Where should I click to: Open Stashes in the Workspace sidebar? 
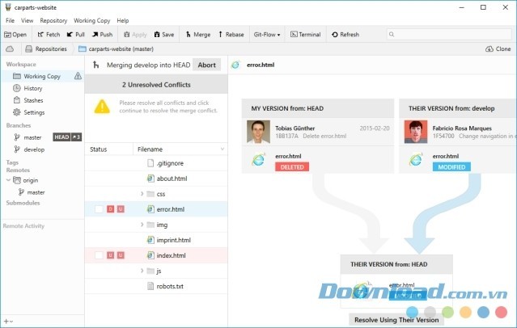point(33,100)
